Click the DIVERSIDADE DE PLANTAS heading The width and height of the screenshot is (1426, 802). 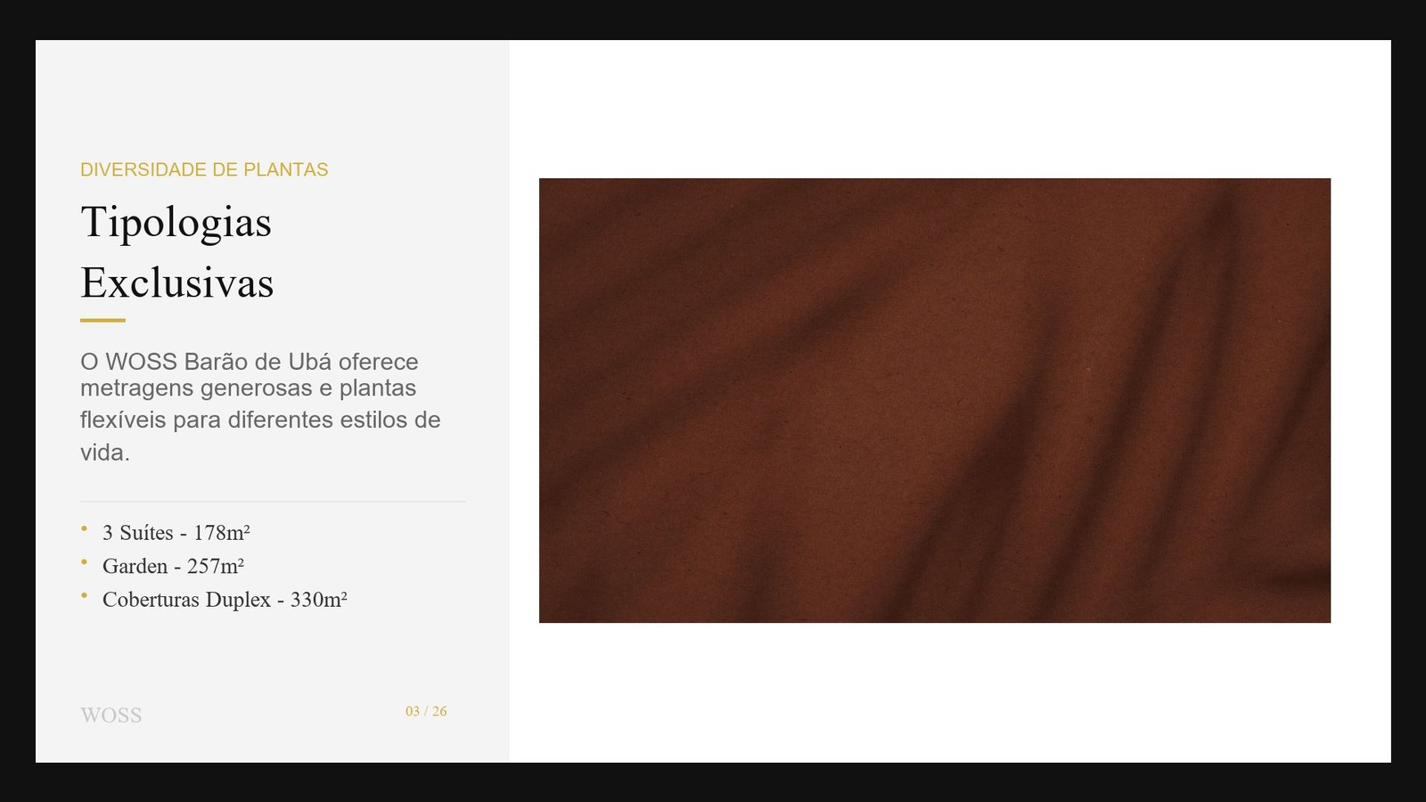click(204, 169)
